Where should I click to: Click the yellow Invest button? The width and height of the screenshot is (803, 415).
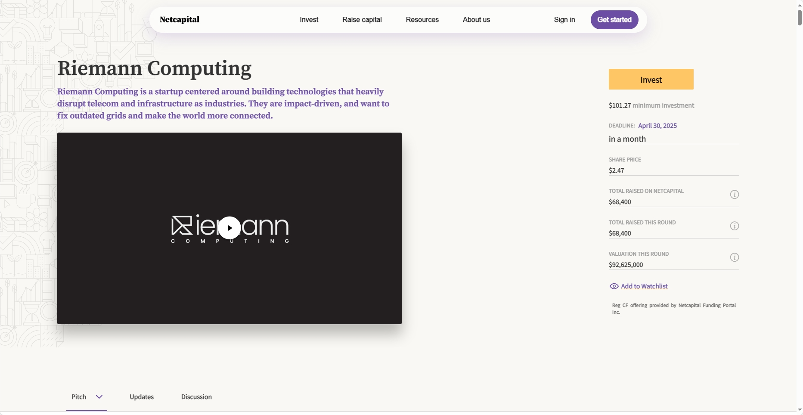651,79
